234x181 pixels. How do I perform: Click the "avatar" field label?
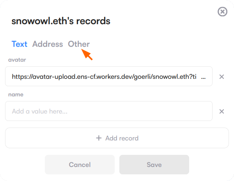pos(17,60)
